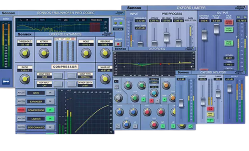Disable the Limiter IN button

click(50, 118)
